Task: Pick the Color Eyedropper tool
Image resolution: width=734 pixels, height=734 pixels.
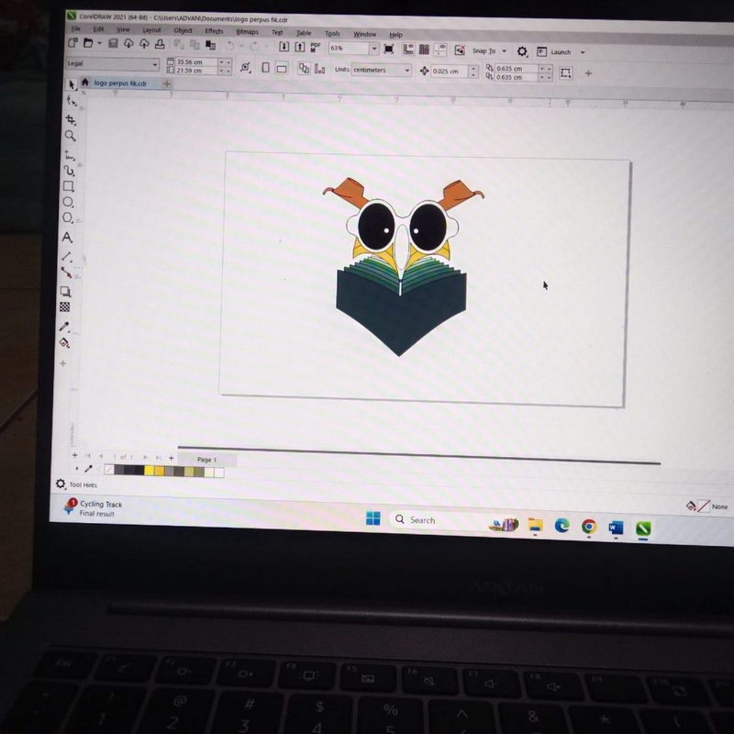Action: 64,326
